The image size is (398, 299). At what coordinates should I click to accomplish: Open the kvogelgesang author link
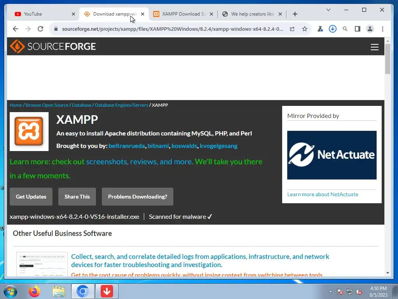tap(218, 146)
